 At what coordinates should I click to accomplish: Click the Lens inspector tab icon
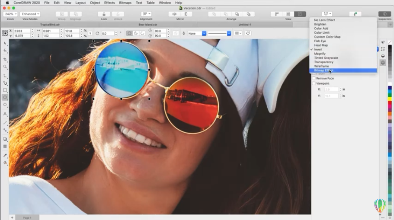tap(383, 63)
